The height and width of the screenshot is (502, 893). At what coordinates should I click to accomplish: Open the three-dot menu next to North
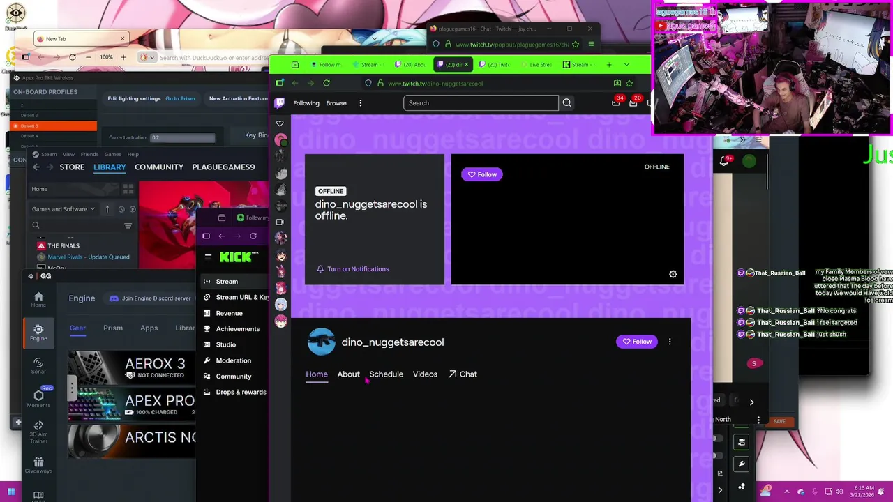click(x=758, y=420)
